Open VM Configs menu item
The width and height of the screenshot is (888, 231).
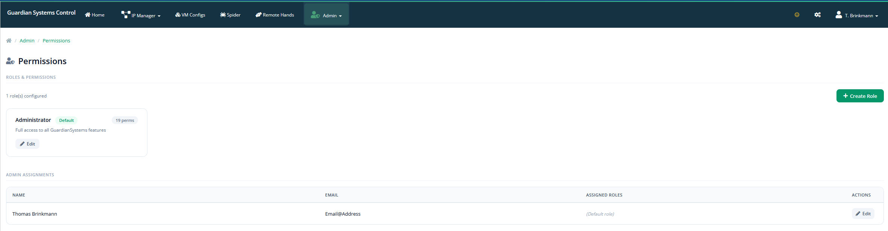coord(190,15)
